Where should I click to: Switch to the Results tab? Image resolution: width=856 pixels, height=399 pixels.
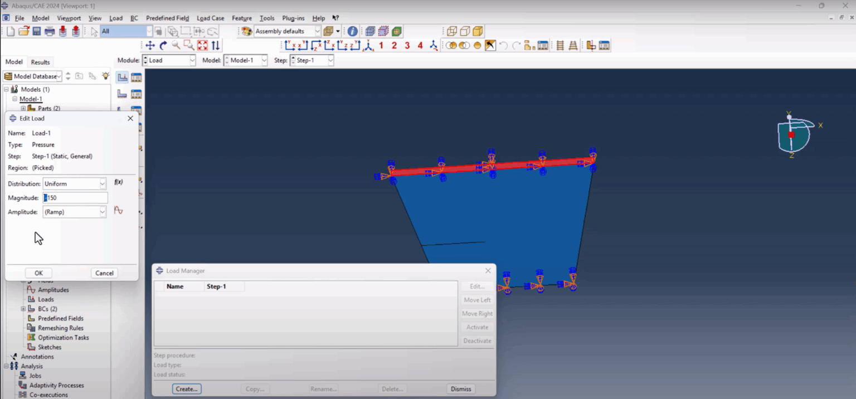pos(40,62)
